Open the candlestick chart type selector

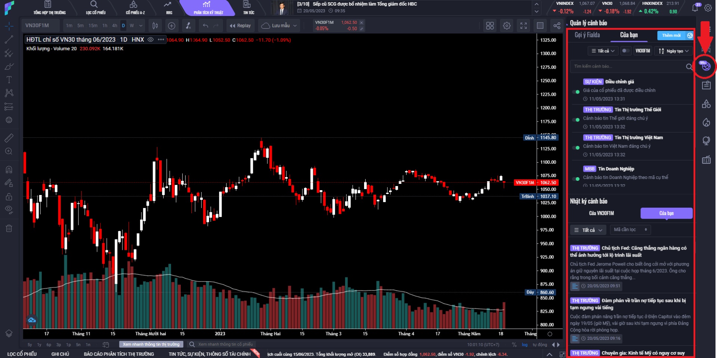point(155,26)
